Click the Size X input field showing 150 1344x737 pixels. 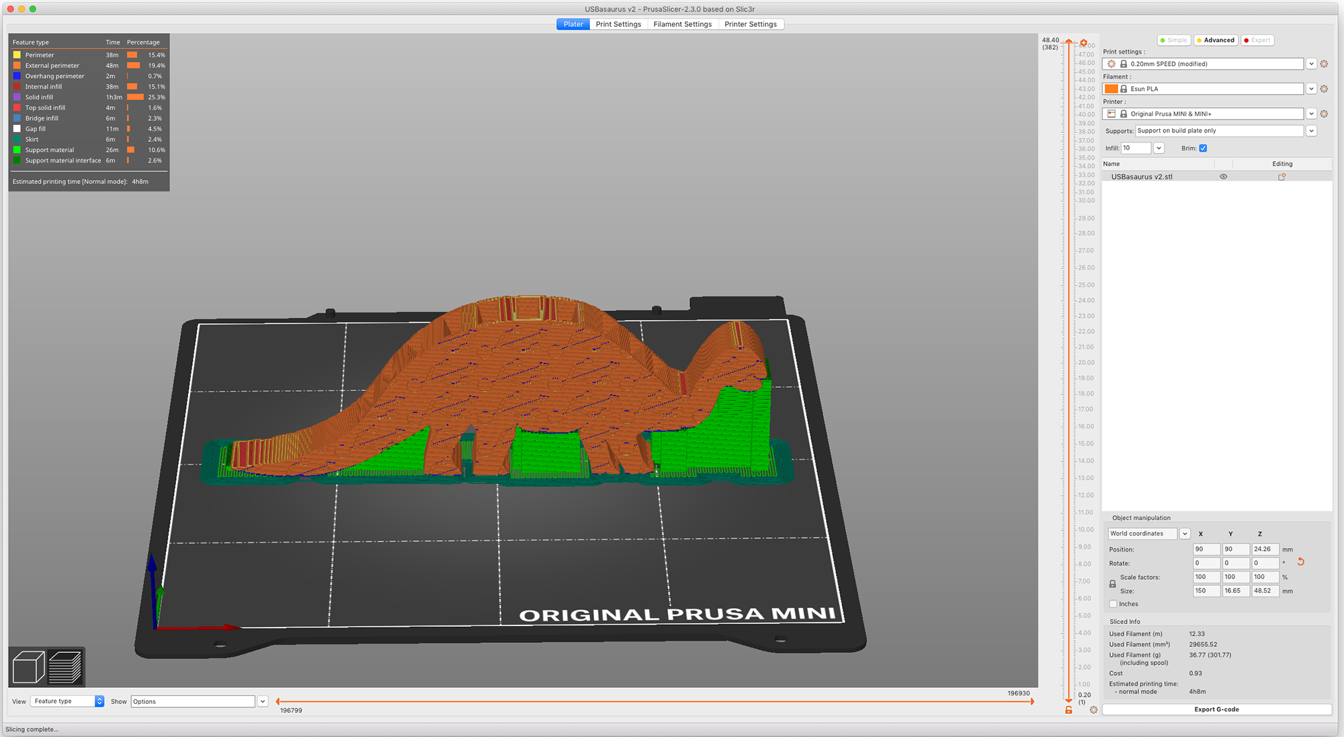tap(1206, 591)
